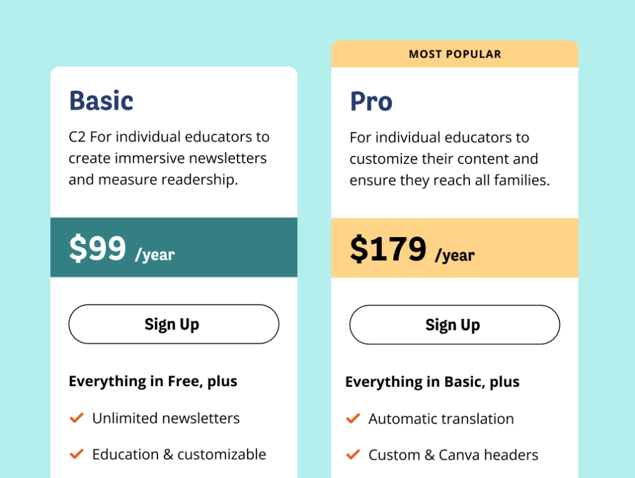Click the Unlimited newsletters feature text
The image size is (635, 478).
[166, 418]
